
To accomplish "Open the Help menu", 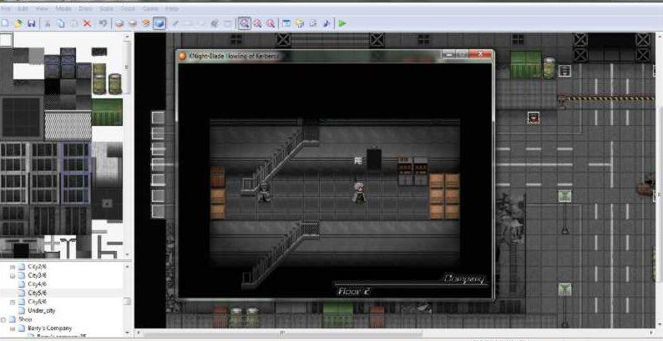I will 173,8.
